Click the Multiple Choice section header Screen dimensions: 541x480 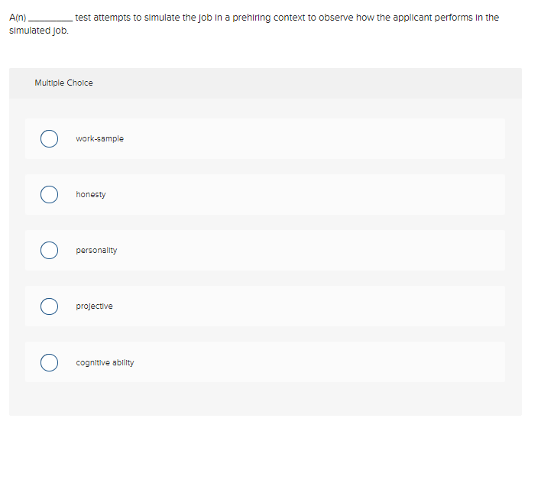coord(64,83)
